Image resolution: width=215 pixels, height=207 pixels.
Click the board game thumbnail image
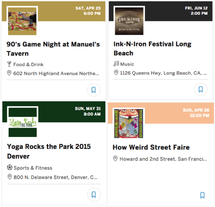[x=22, y=21]
